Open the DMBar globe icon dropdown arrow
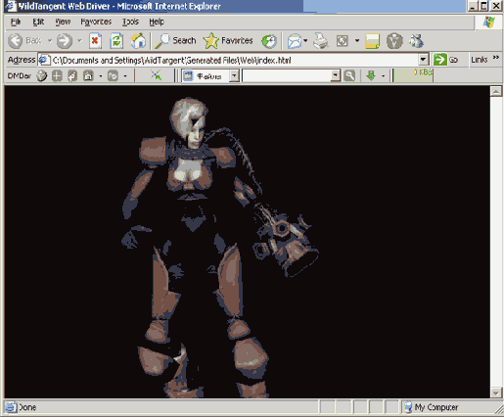This screenshot has width=504, height=417. click(125, 76)
